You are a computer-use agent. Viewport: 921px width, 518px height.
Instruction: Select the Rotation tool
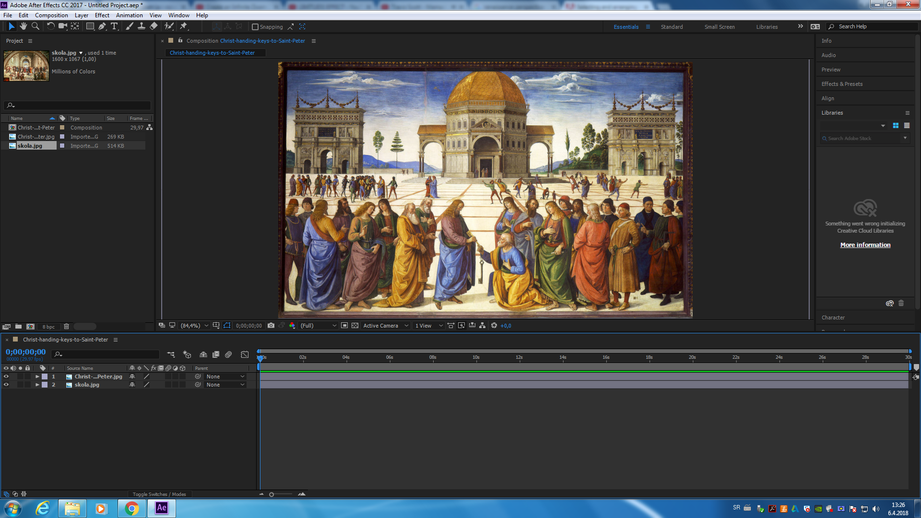pyautogui.click(x=50, y=26)
